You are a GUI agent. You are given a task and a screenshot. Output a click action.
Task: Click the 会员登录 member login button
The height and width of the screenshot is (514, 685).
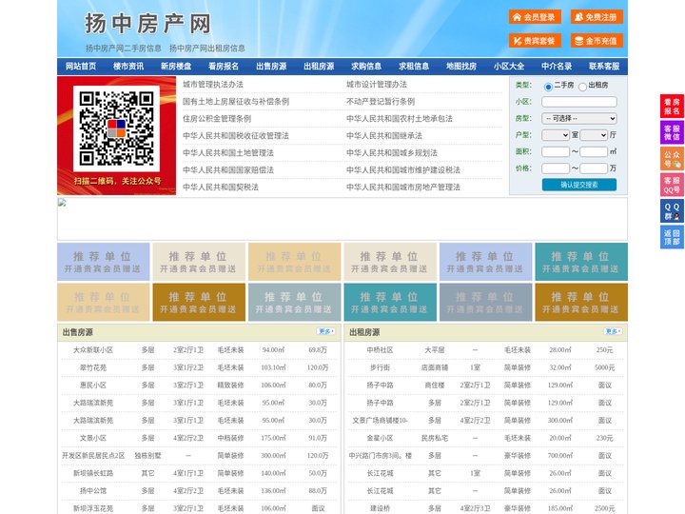pyautogui.click(x=535, y=17)
